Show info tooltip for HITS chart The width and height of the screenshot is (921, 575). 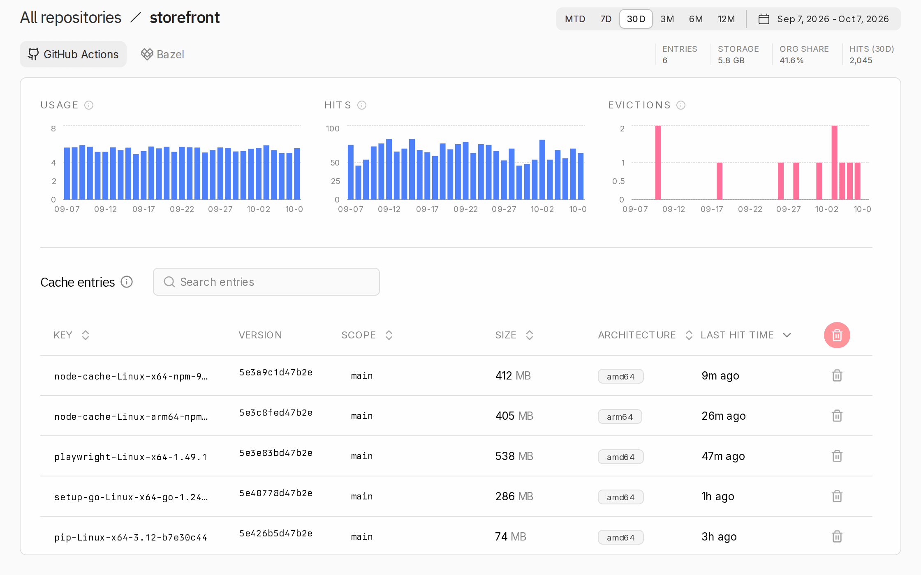coord(362,105)
